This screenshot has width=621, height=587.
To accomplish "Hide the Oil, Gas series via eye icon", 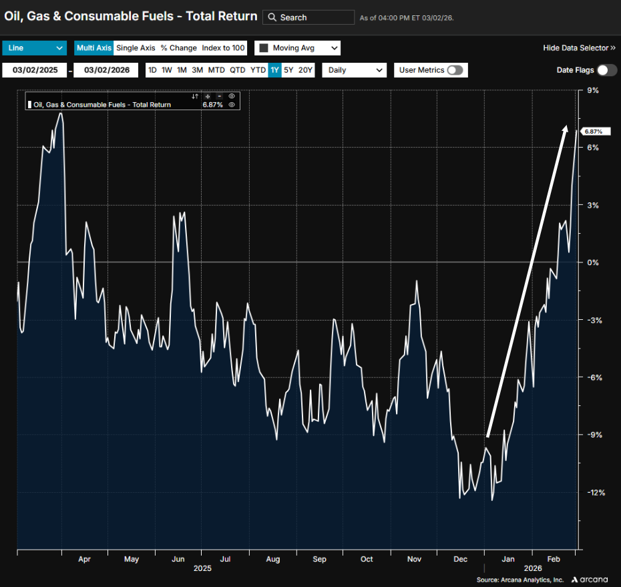I will 232,105.
